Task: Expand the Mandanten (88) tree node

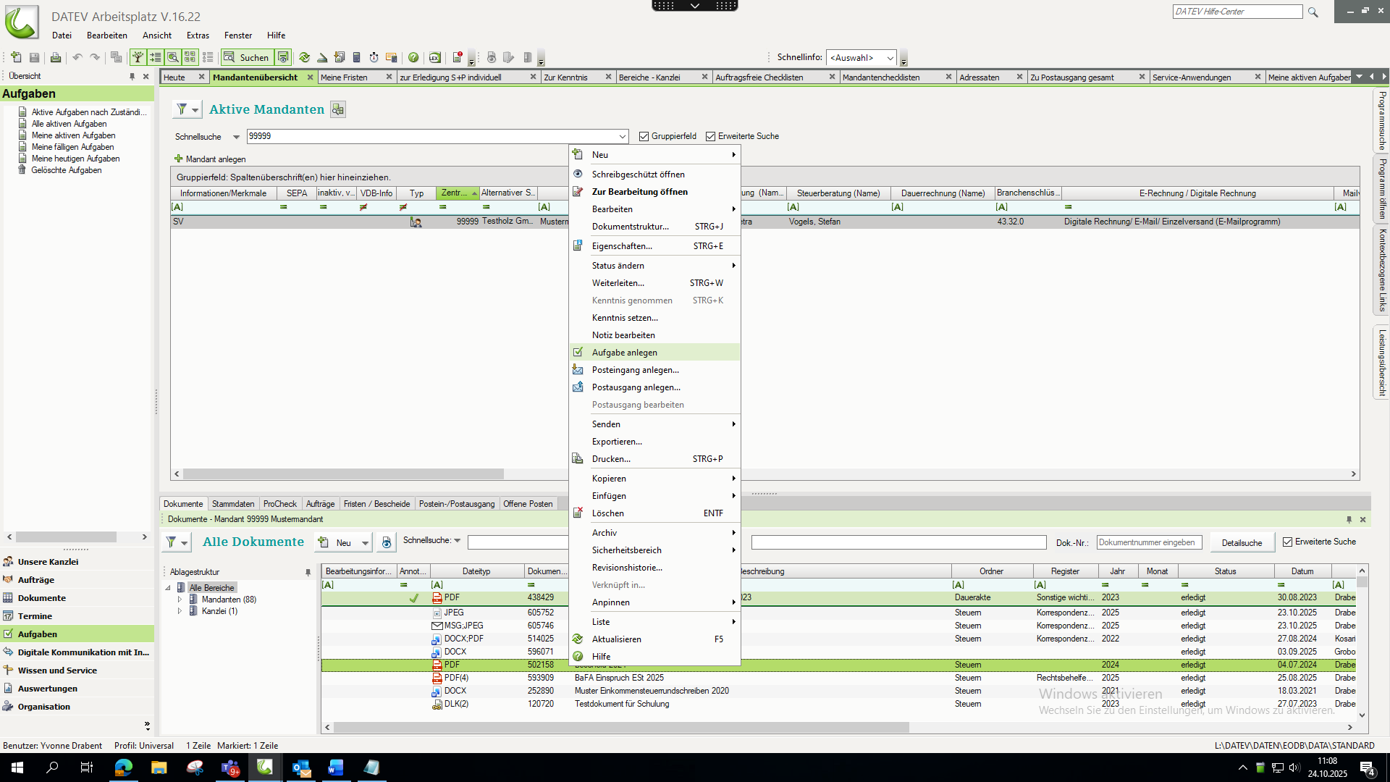Action: (x=180, y=600)
